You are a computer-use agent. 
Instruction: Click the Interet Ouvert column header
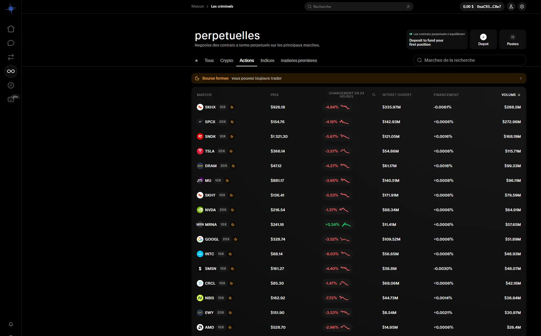pyautogui.click(x=397, y=95)
